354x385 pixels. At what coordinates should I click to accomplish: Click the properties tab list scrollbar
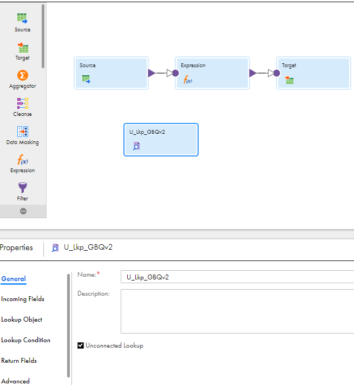[x=69, y=325]
